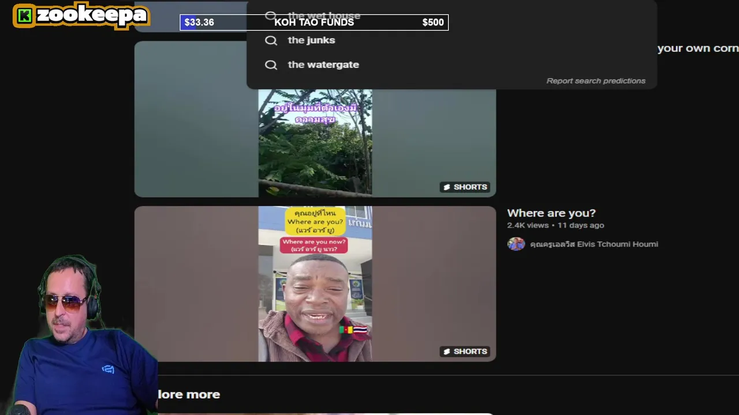Screen dimensions: 739x415
Task: Open 'Where are you?' Shorts thumbnail
Action: click(x=315, y=284)
